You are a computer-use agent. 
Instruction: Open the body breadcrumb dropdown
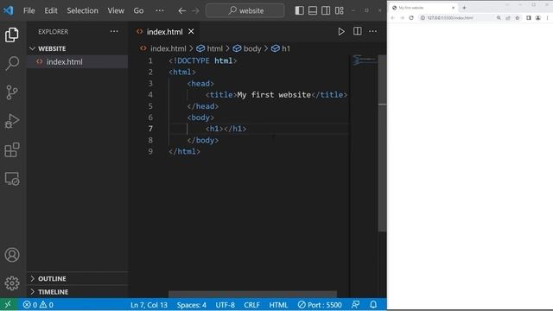[x=247, y=48]
